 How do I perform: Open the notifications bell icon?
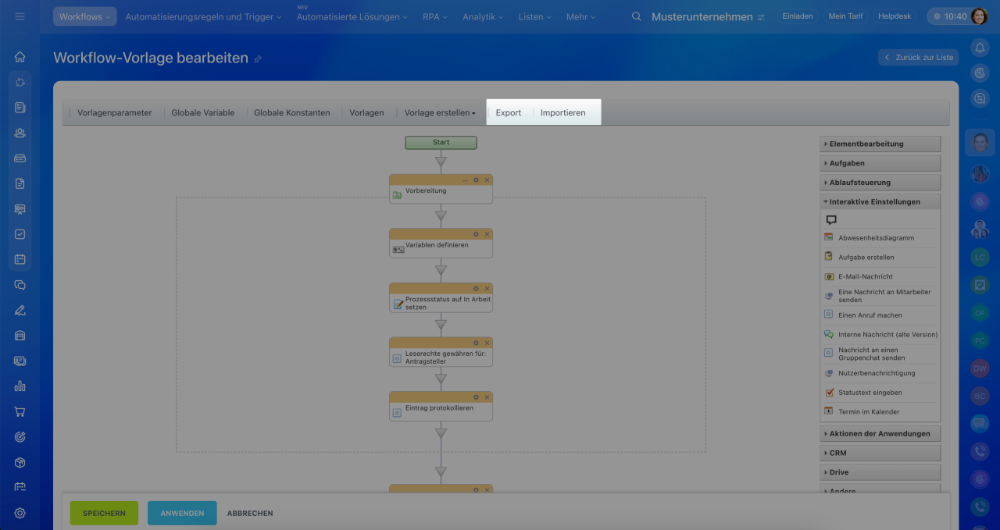point(980,48)
